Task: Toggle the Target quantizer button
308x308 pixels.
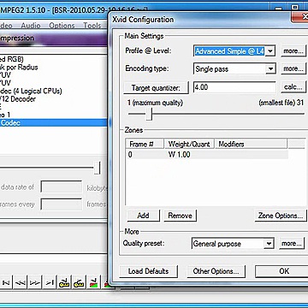Action: coord(156,88)
